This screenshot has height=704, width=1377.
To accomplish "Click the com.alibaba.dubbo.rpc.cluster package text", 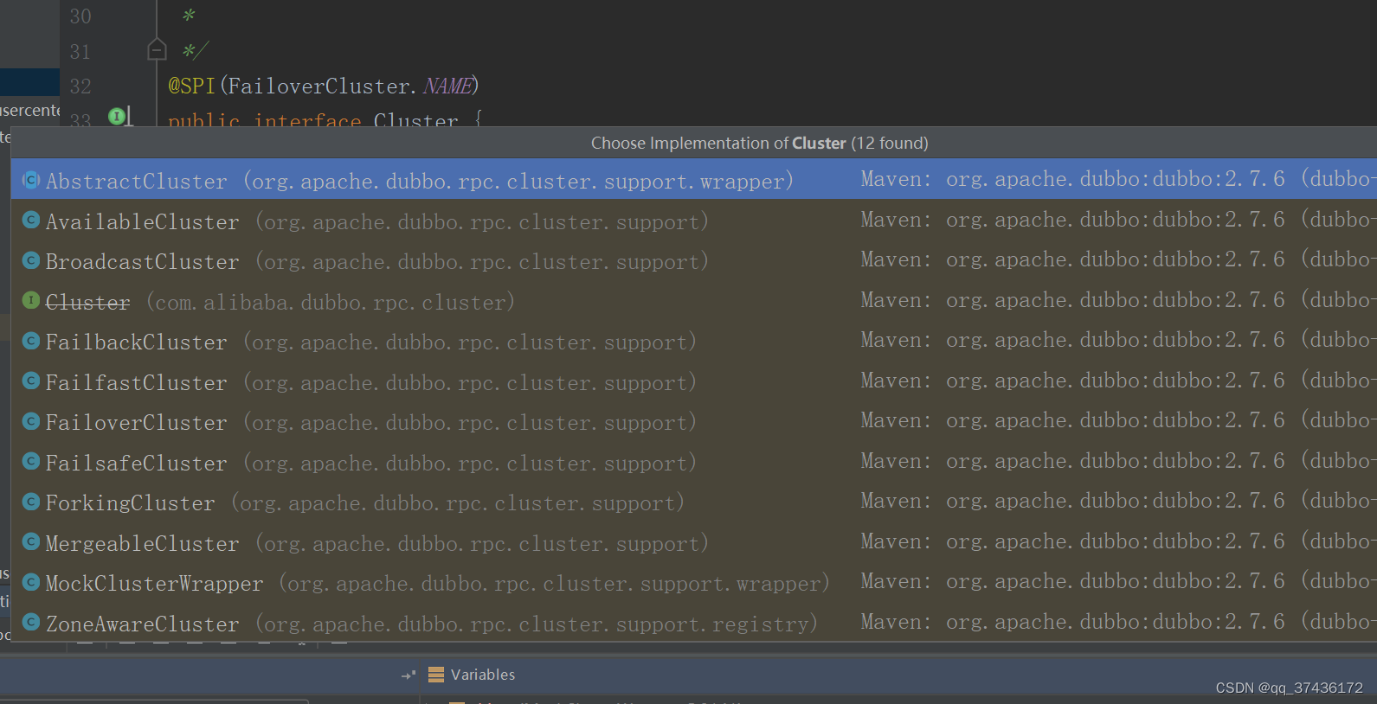I will click(331, 303).
